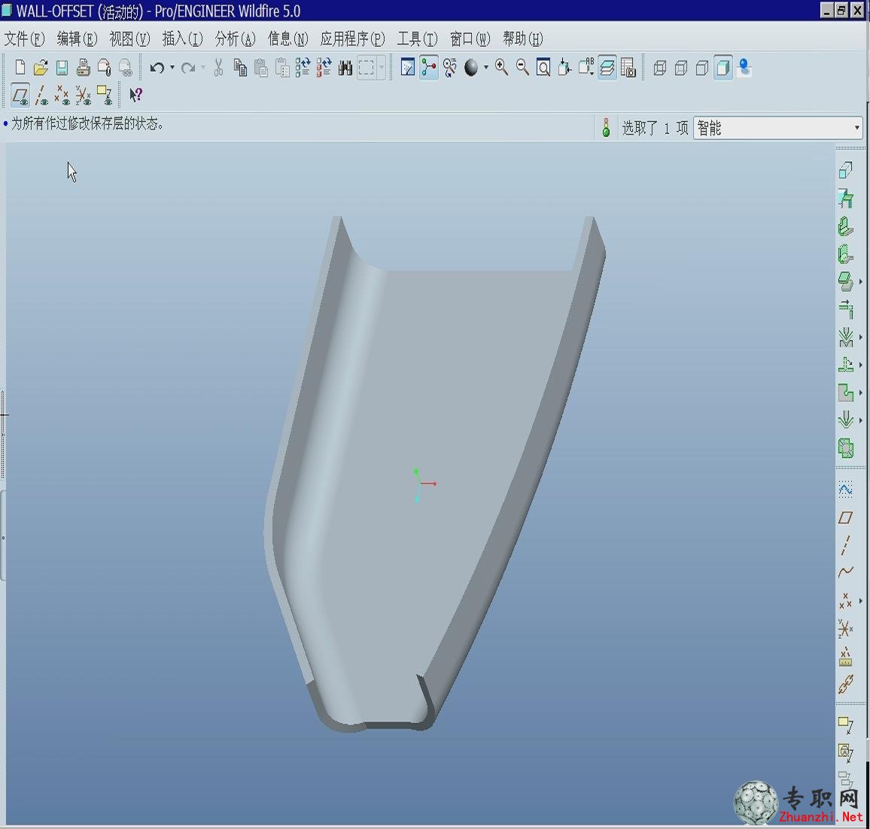Toggle coordinate systems visibility
The image size is (870, 829).
pyautogui.click(x=84, y=96)
